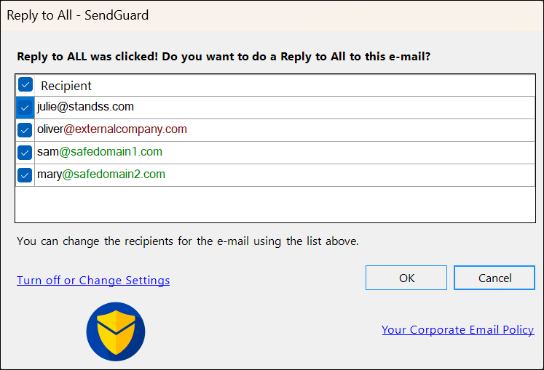Select the mary@safedomain2.com address text
Viewport: 544px width, 370px height.
101,174
